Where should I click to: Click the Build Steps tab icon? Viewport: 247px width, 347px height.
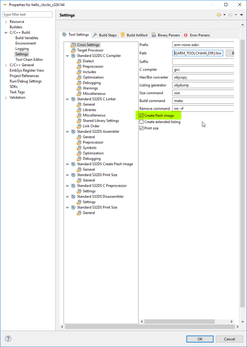coord(95,35)
